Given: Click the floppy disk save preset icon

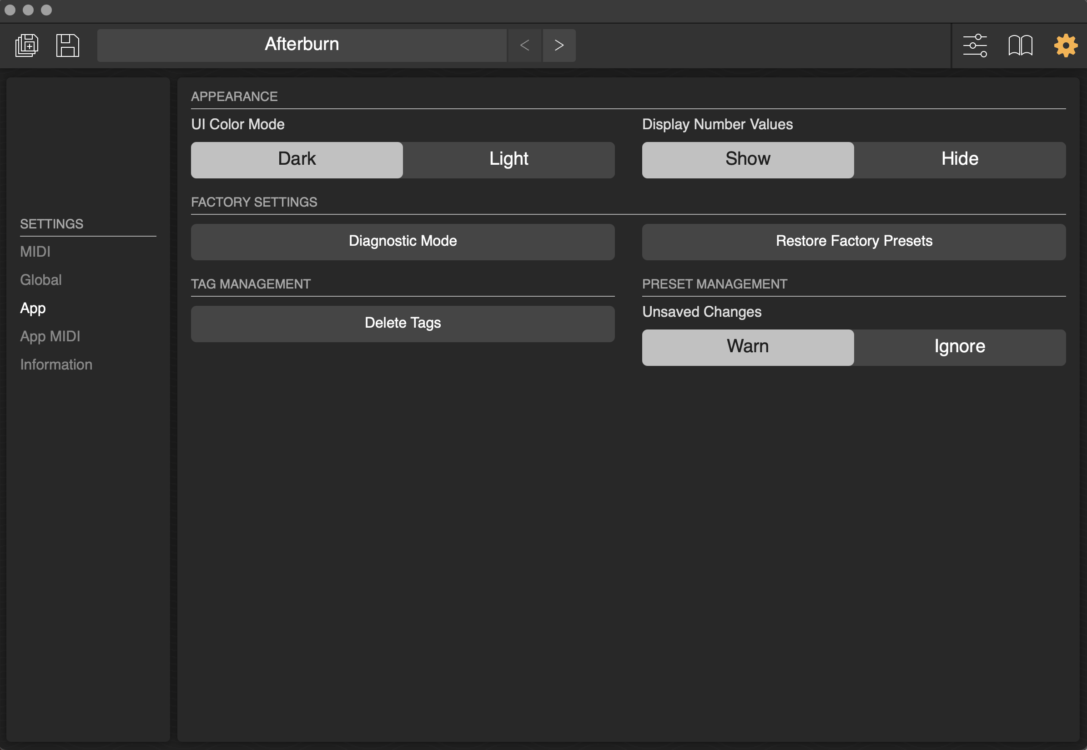Looking at the screenshot, I should coord(68,46).
